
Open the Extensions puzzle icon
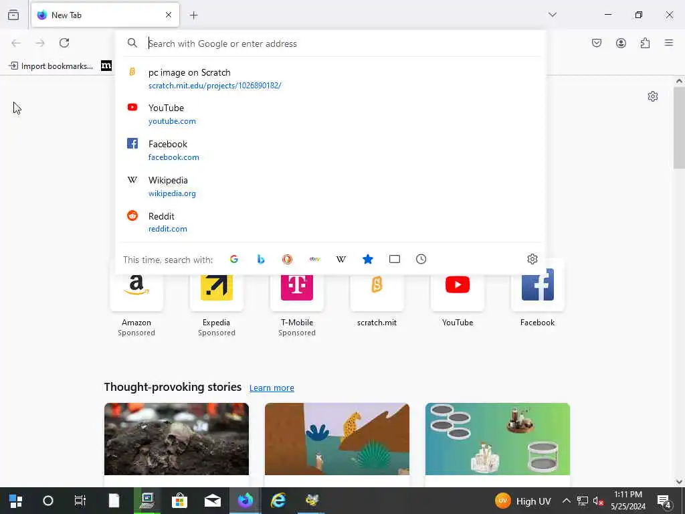pyautogui.click(x=645, y=43)
